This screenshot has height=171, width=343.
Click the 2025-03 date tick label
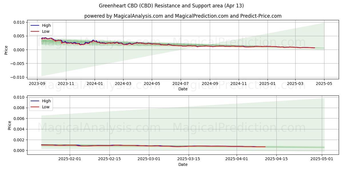click(295, 84)
